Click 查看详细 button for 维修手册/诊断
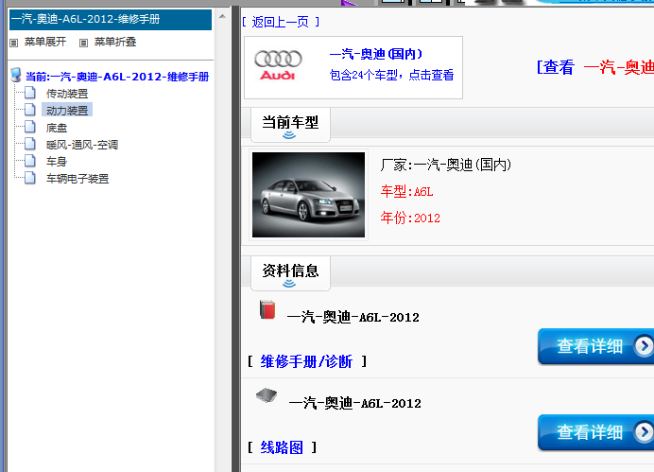Viewport: 654px width, 472px height. (x=595, y=346)
